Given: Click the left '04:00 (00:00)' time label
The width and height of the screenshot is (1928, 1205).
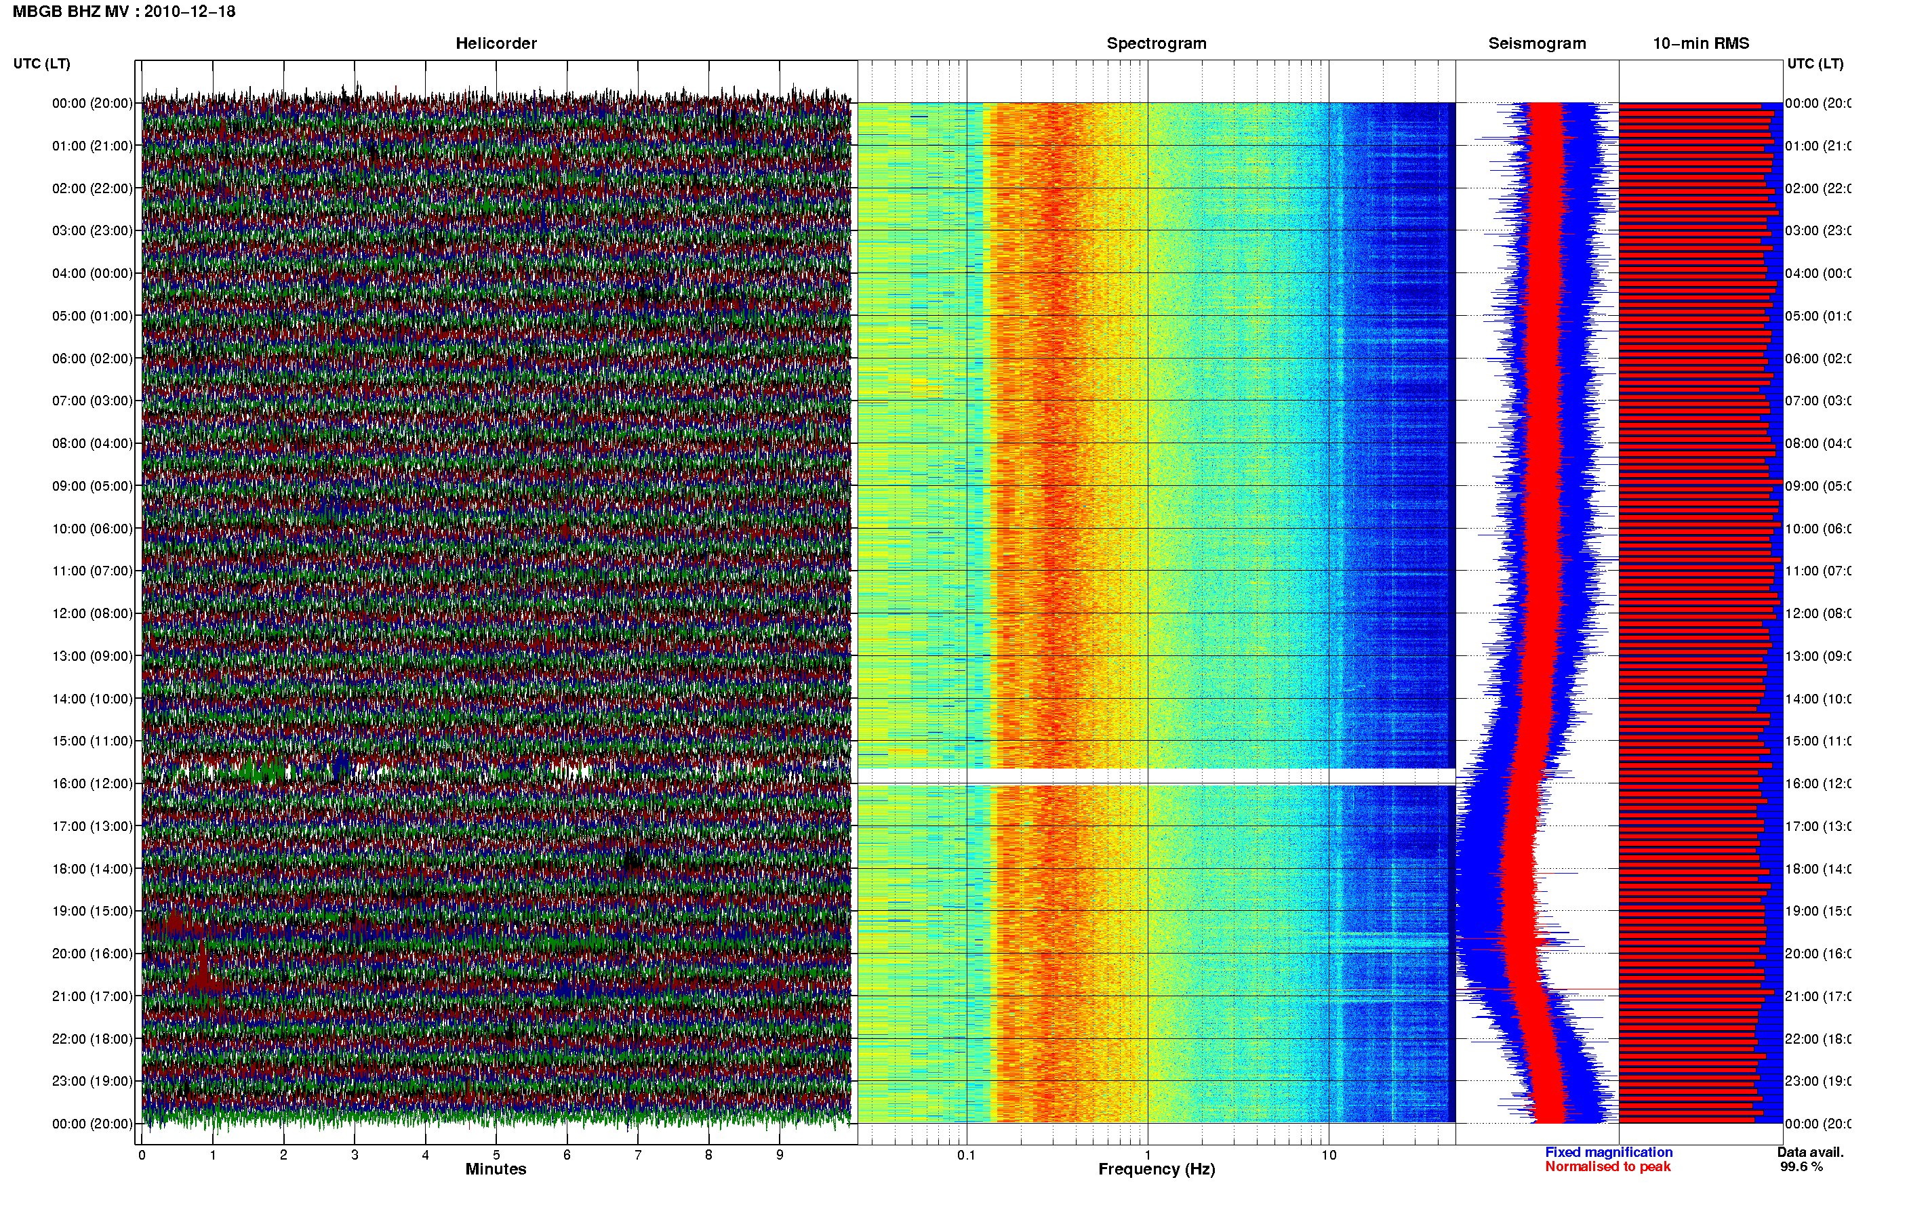Looking at the screenshot, I should (92, 273).
